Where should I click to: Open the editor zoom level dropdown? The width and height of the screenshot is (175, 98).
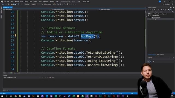[x=5, y=73]
